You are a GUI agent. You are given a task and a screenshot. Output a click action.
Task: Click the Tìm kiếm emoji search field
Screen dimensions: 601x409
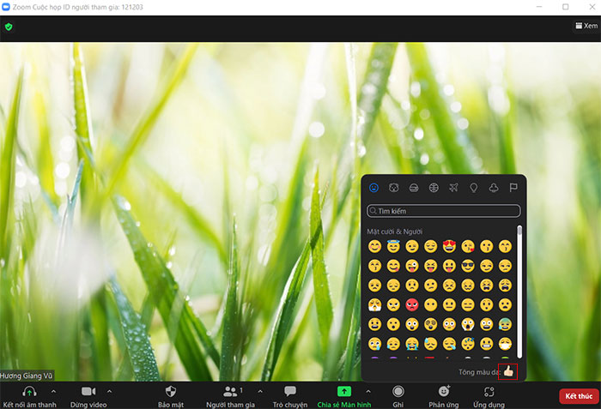coord(444,211)
